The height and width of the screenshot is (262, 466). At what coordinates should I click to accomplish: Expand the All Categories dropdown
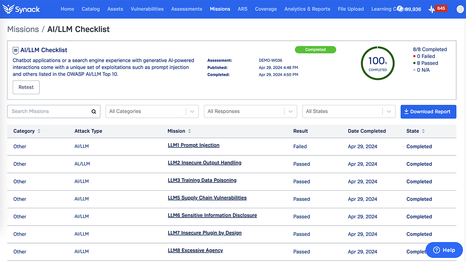tap(152, 111)
